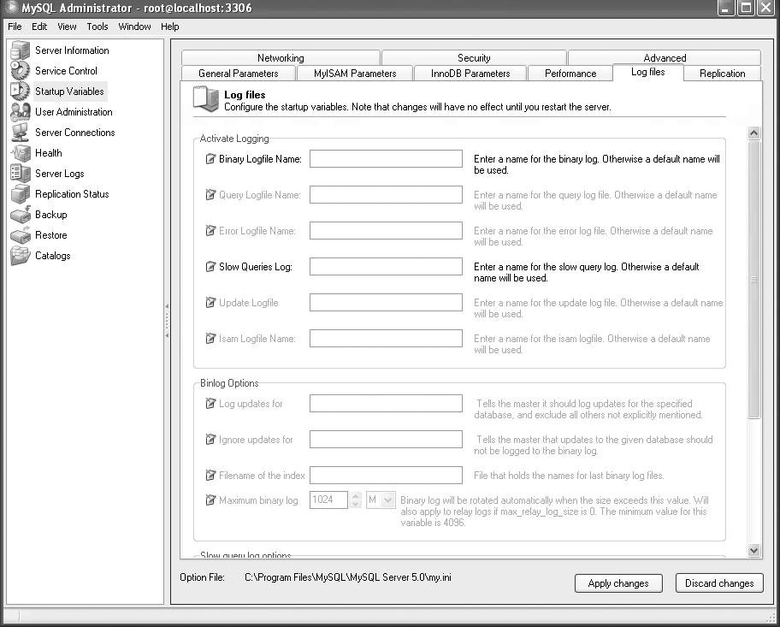The width and height of the screenshot is (780, 627).
Task: Click the Binary Logfile Name text field
Action: [386, 159]
